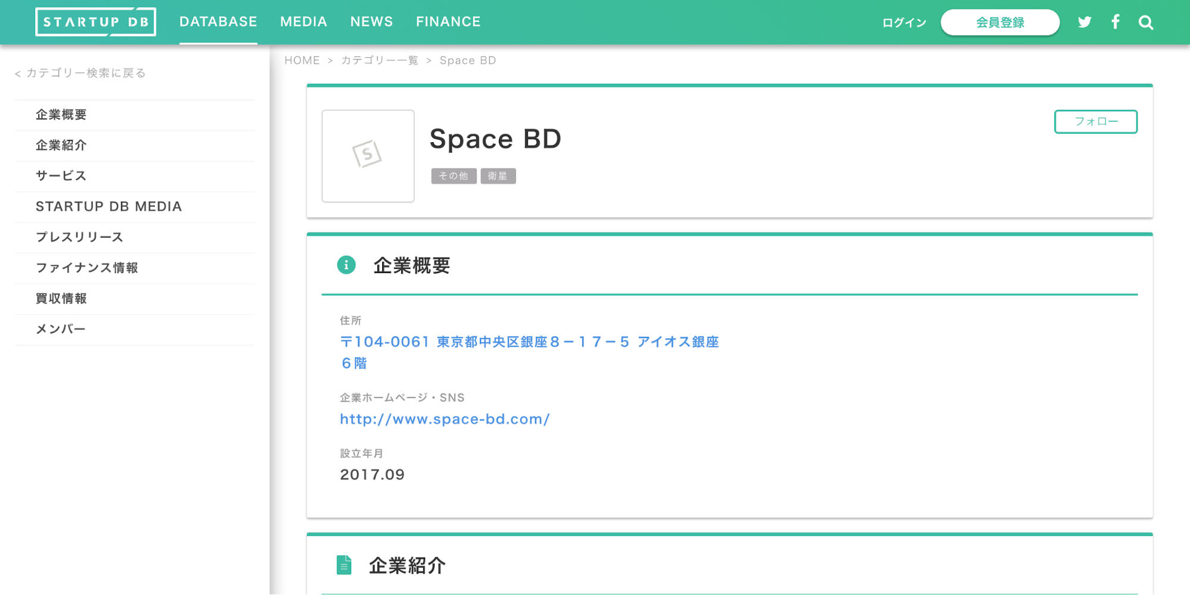Viewport: 1190px width, 595px height.
Task: Click the establishment date 2017.09
Action: [x=372, y=475]
